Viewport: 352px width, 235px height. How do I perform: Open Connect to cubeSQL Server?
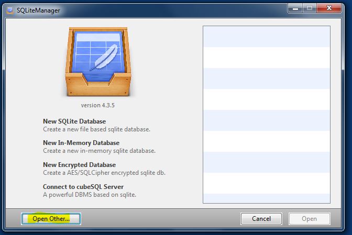click(83, 186)
